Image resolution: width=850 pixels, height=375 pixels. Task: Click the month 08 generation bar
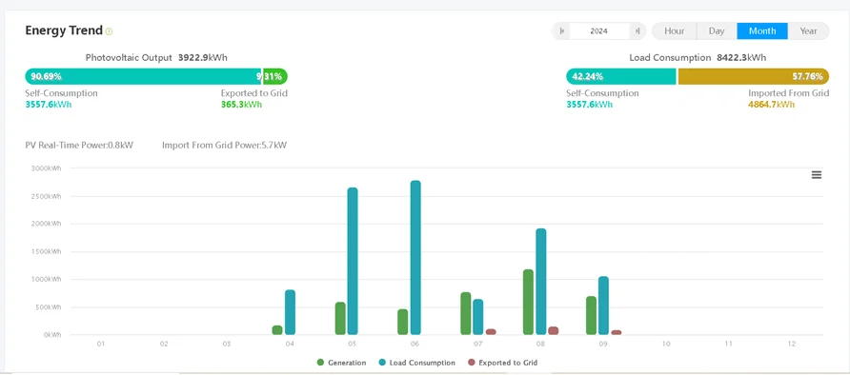point(528,302)
